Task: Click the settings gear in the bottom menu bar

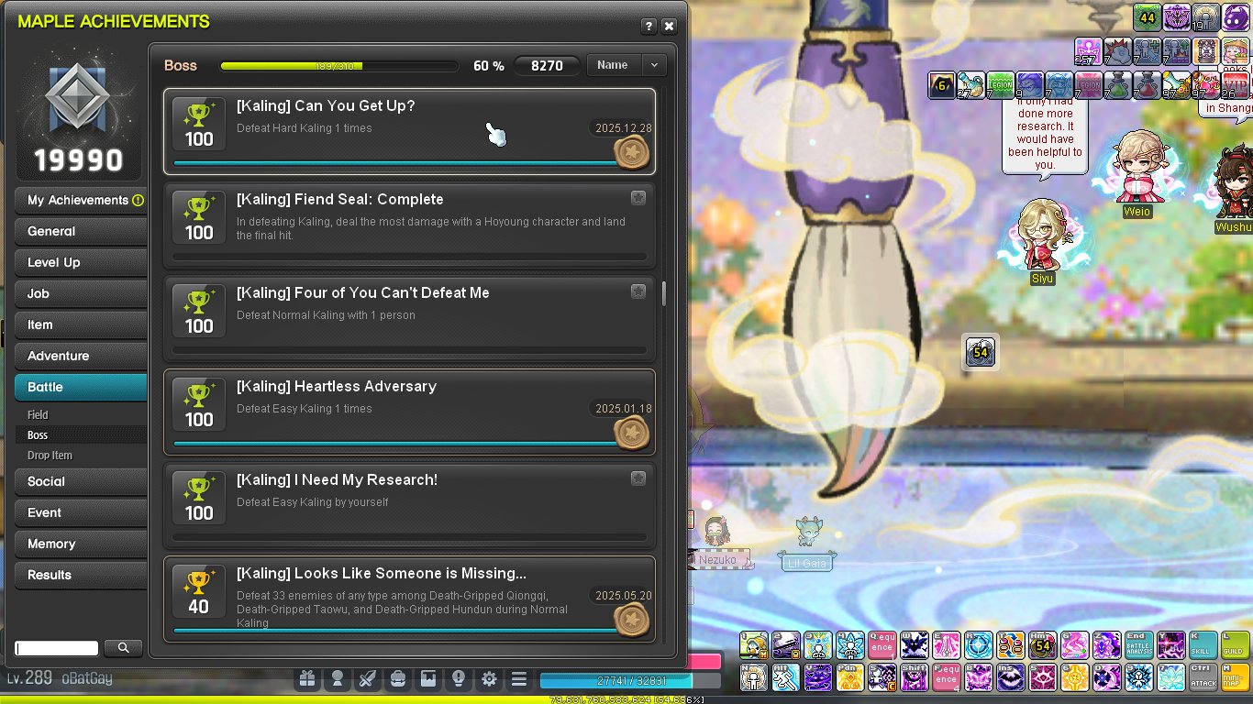Action: click(489, 679)
